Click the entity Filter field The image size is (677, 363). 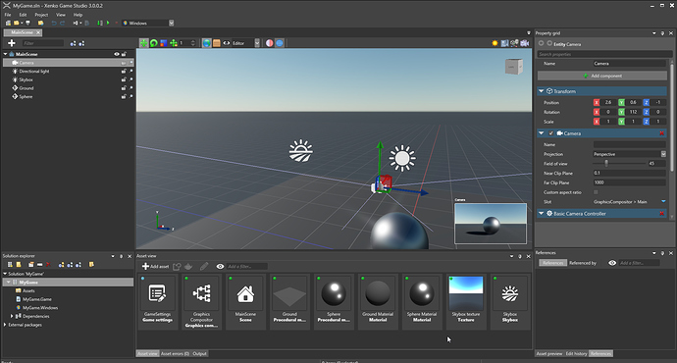tap(43, 43)
